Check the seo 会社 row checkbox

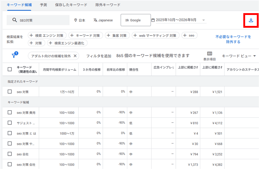10,154
